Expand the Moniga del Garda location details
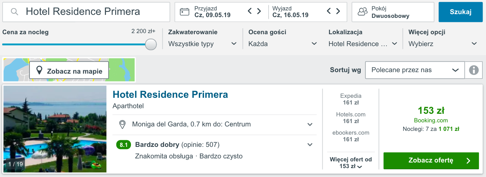Image resolution: width=486 pixels, height=177 pixels. pos(310,124)
